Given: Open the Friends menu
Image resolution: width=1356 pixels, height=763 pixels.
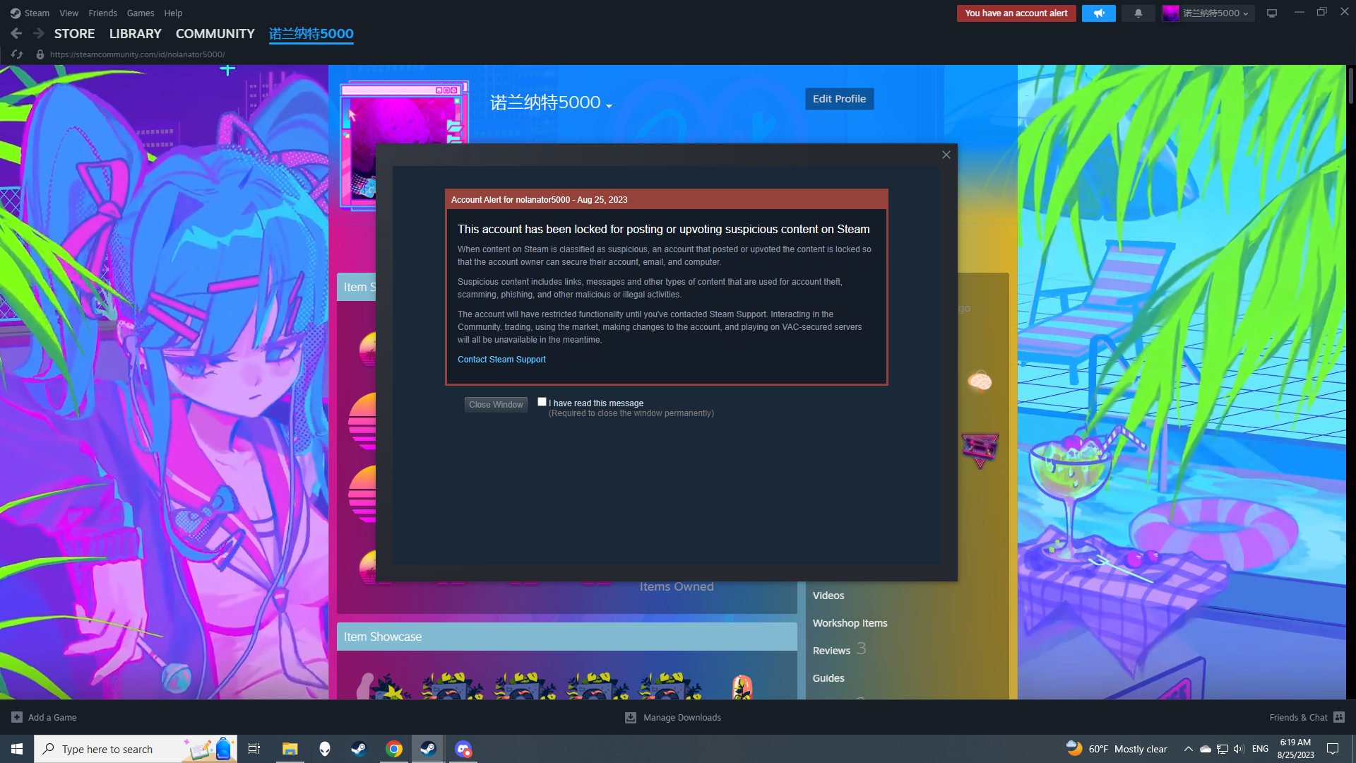Looking at the screenshot, I should coord(102,13).
